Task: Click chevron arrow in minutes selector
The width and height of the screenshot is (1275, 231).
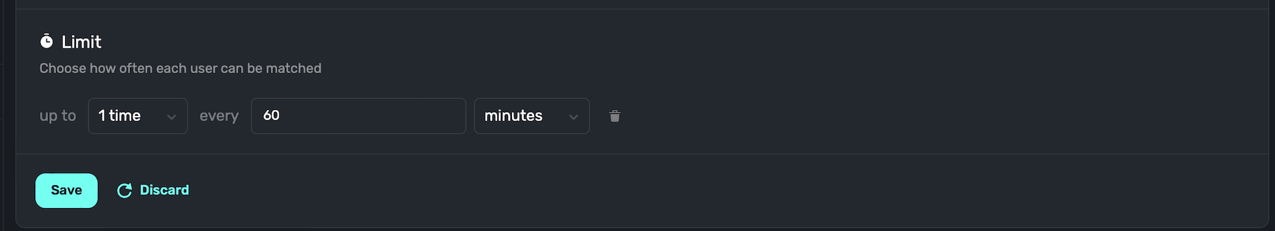Action: 574,117
